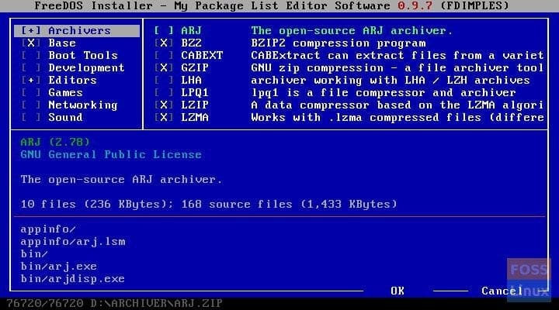Click the LHA / LZH archives description
Viewport: 559px width, 310px height.
click(391, 81)
